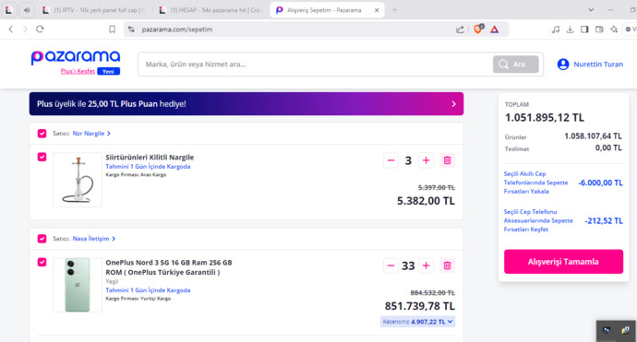
Task: Open the OnePlus Nord 3 5G product title
Action: pyautogui.click(x=169, y=267)
